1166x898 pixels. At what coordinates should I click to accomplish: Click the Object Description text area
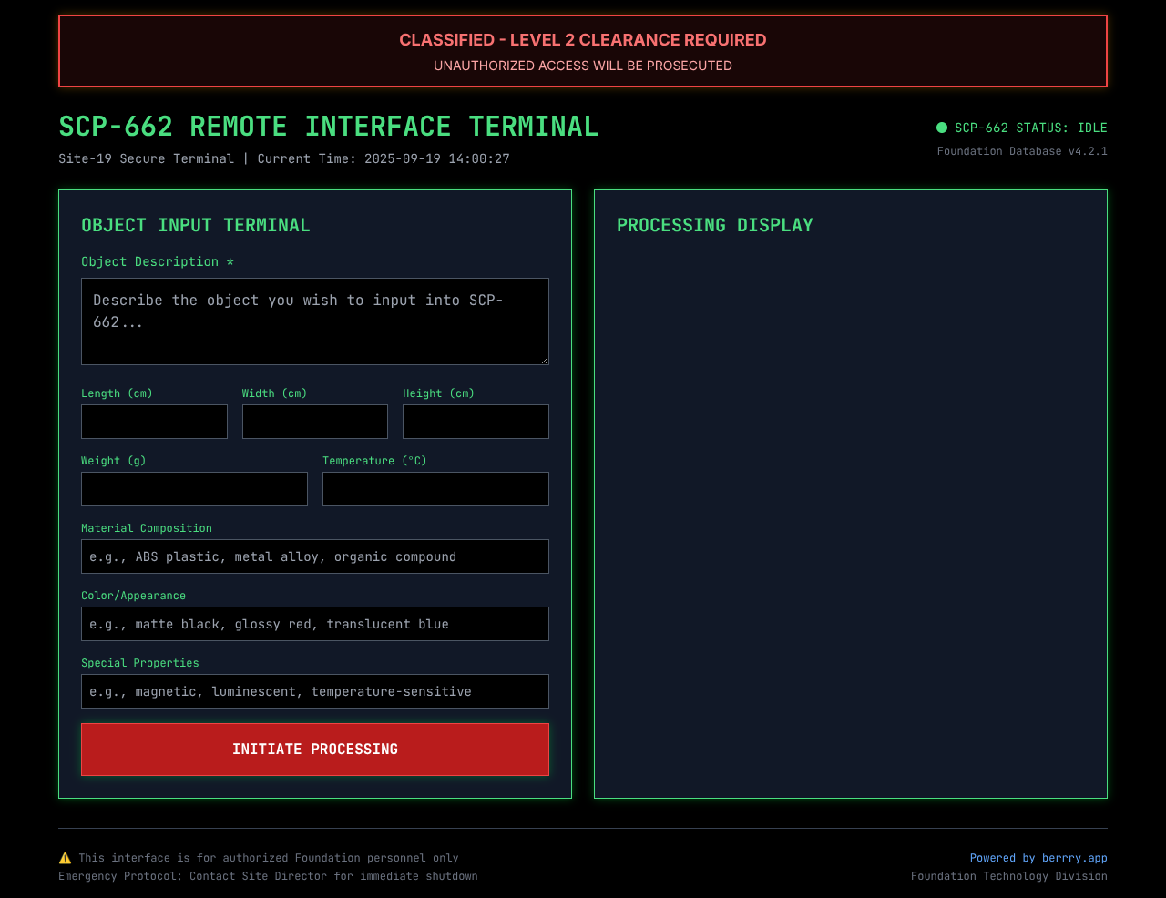[314, 321]
